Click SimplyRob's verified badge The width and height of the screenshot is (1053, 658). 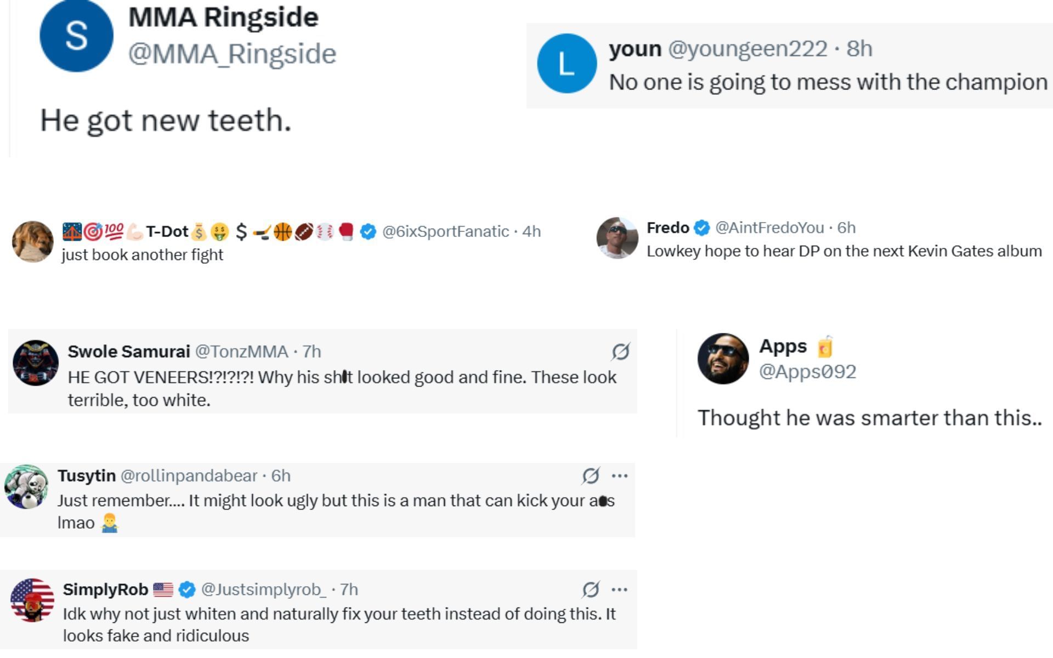tap(187, 589)
